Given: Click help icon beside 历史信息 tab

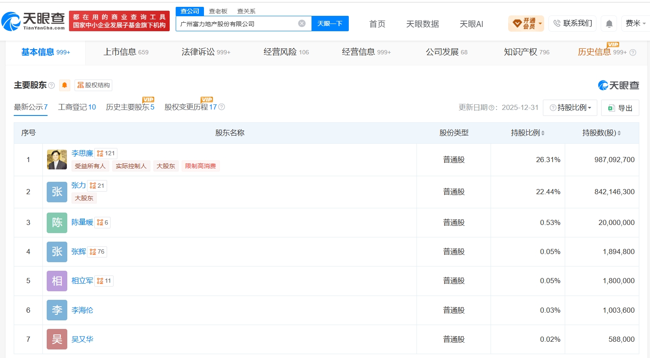Looking at the screenshot, I should pos(633,52).
